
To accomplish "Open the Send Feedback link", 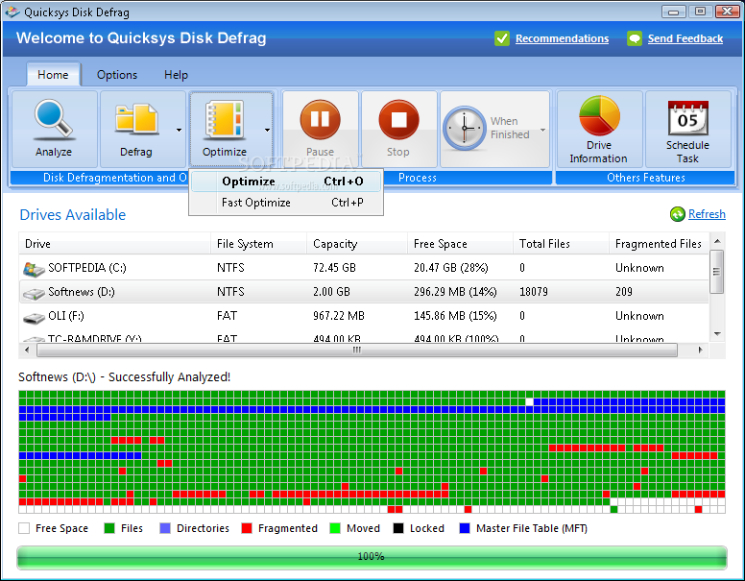I will pos(685,38).
